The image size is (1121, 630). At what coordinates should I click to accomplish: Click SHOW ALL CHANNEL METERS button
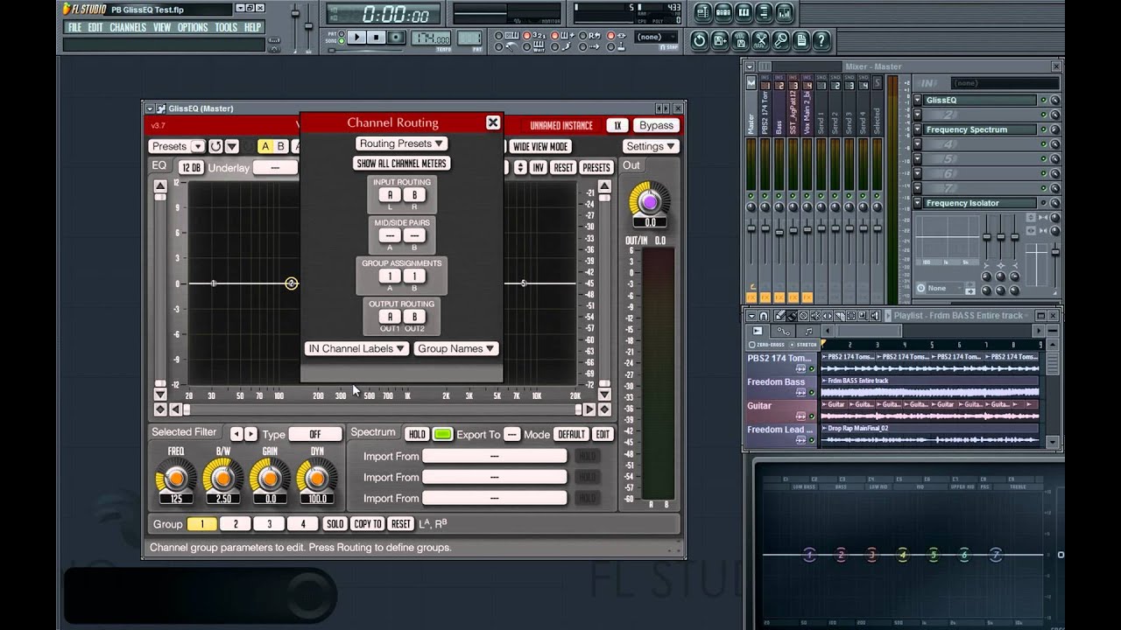click(x=402, y=164)
